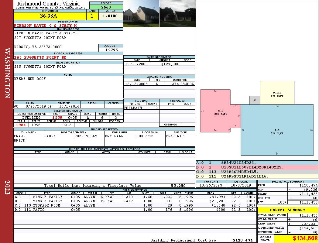Click COMP SHGLS roof material

pos(86,136)
